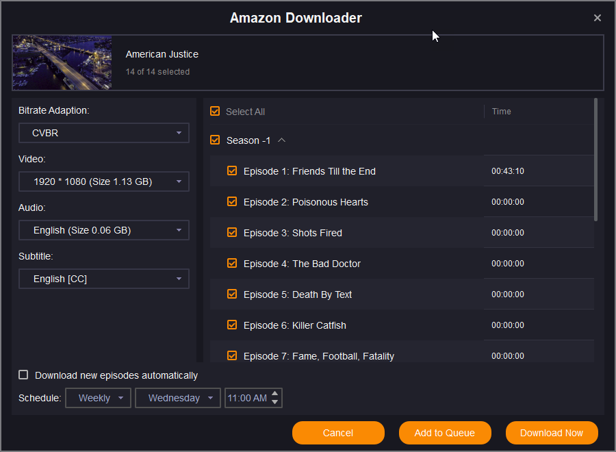Uncheck Episode 7: Fame, Football, Fatality
Image resolution: width=616 pixels, height=452 pixels.
pyautogui.click(x=232, y=355)
